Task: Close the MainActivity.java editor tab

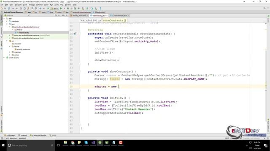Action: click(107, 16)
